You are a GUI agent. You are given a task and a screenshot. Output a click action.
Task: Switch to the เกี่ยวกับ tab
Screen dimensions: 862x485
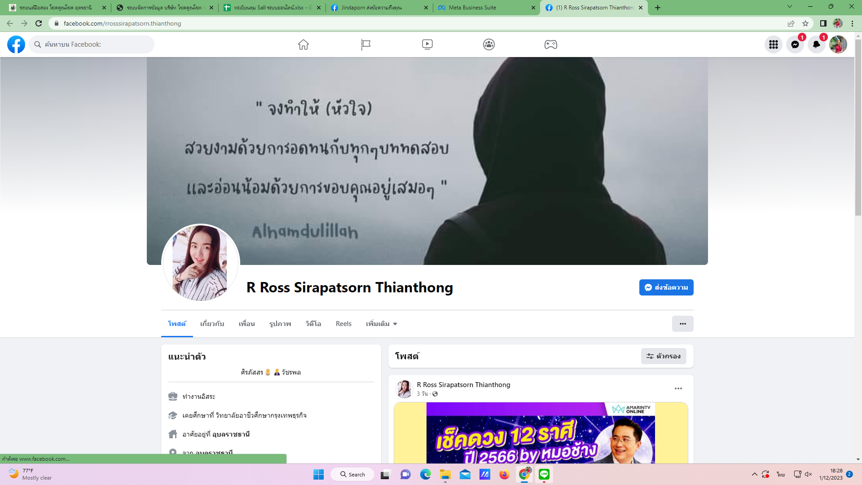212,324
